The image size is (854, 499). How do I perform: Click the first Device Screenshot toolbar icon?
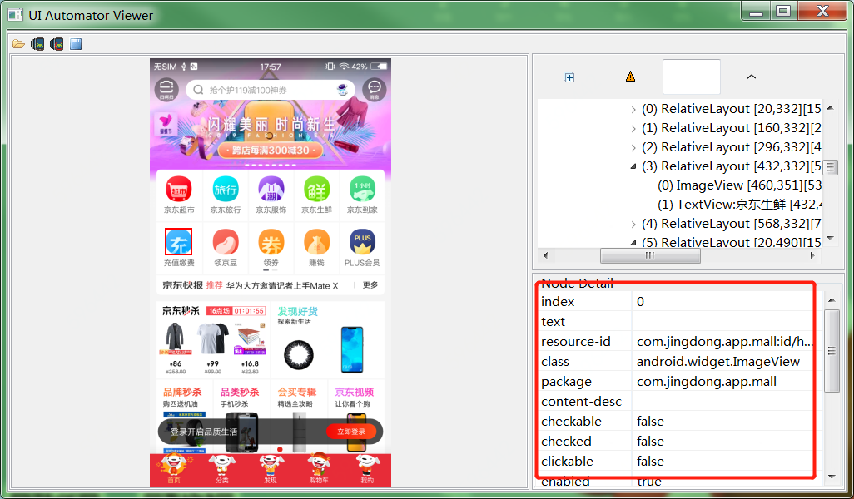[x=37, y=44]
